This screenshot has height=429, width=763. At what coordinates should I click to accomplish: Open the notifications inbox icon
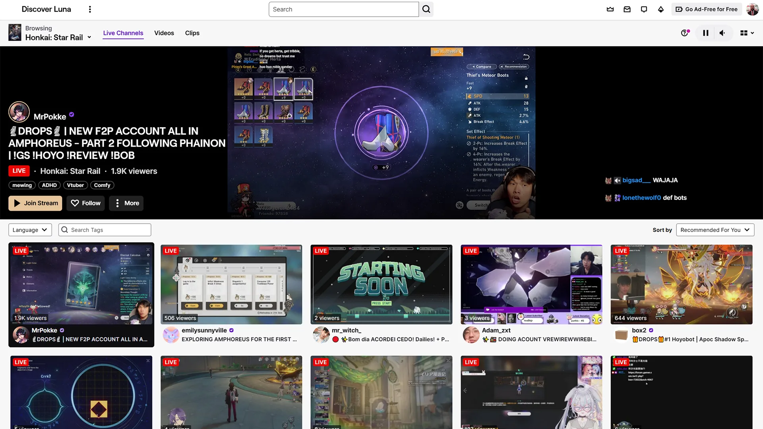coord(627,9)
